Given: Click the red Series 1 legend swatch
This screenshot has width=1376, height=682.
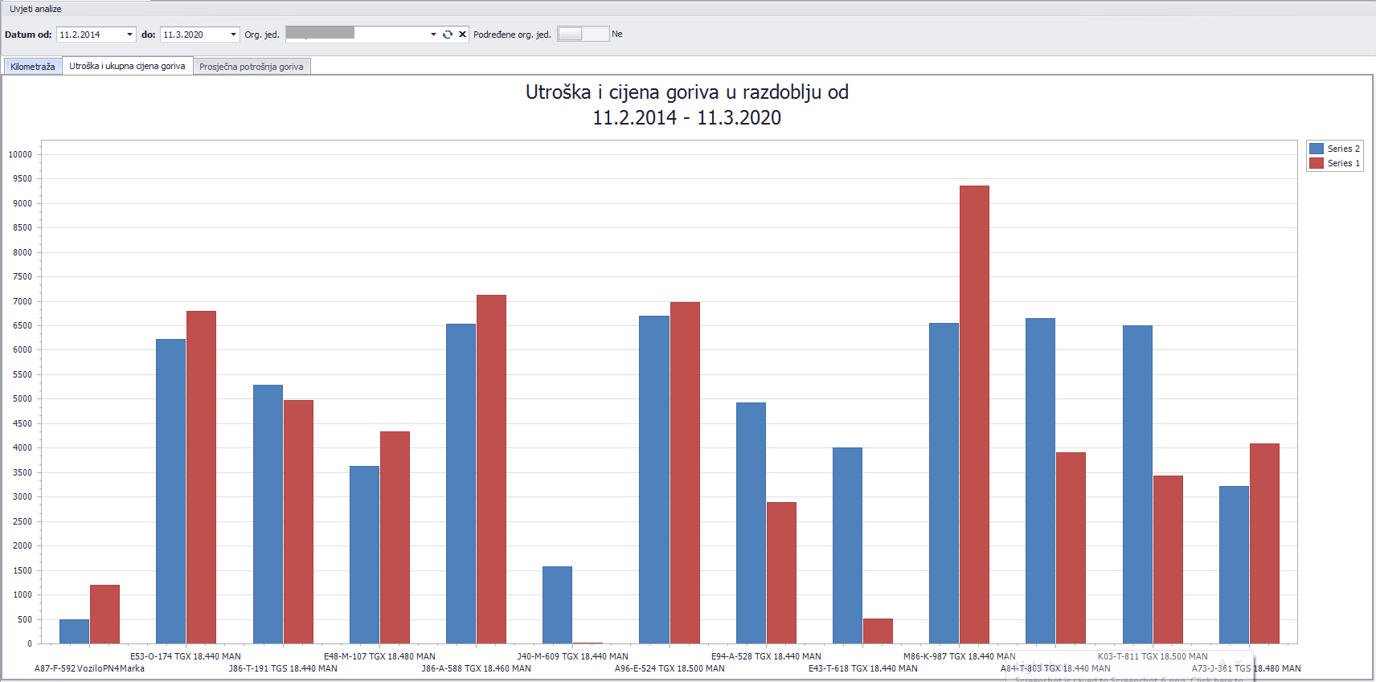Looking at the screenshot, I should pyautogui.click(x=1317, y=163).
